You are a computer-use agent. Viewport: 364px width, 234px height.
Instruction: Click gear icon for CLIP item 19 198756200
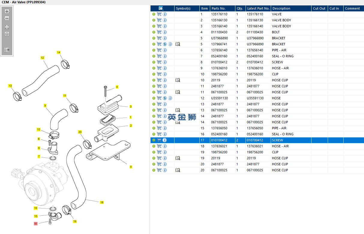(x=154, y=152)
